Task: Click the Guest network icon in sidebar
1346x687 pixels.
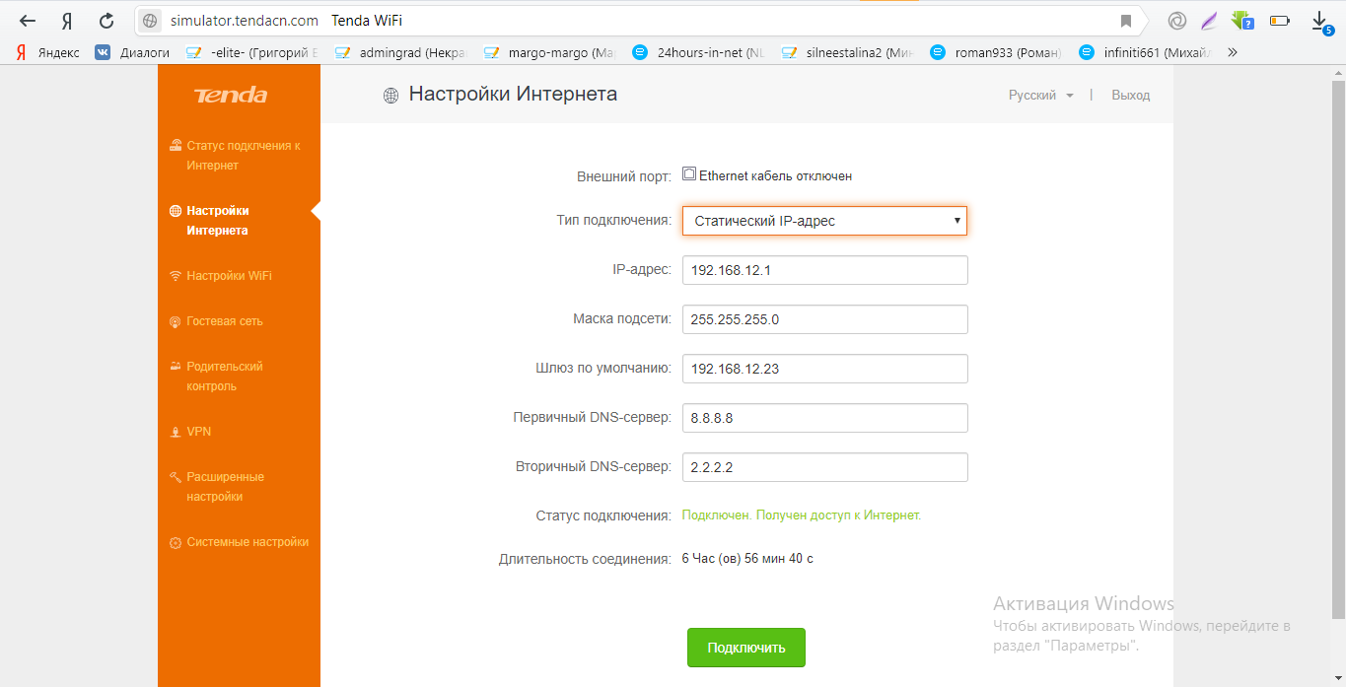Action: (176, 321)
